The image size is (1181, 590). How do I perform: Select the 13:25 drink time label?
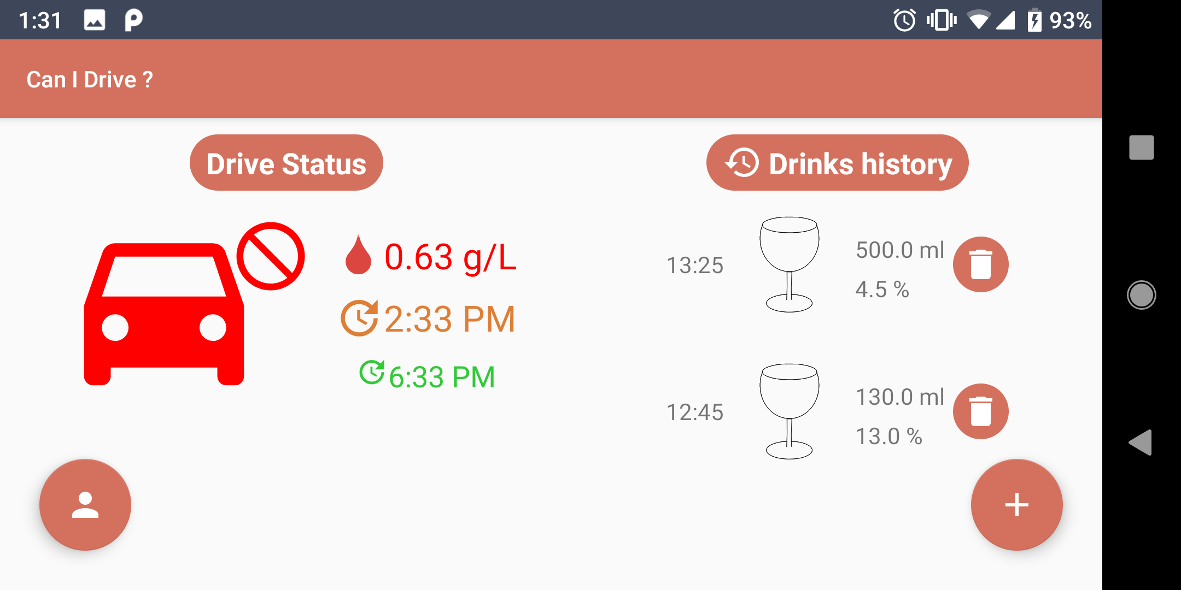694,265
